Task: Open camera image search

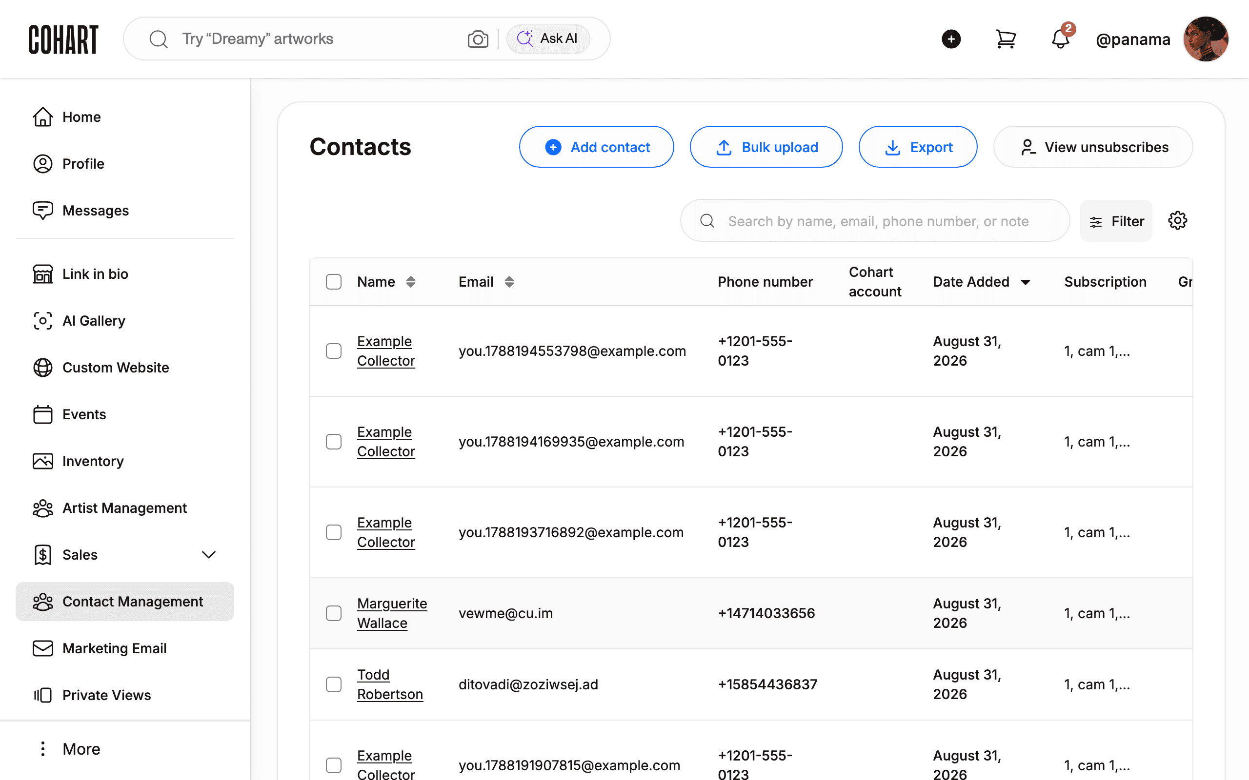Action: point(478,39)
